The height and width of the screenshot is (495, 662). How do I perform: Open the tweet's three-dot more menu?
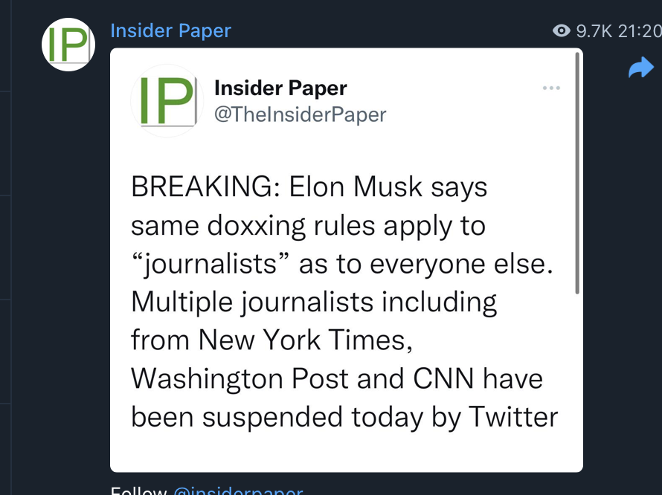click(551, 88)
